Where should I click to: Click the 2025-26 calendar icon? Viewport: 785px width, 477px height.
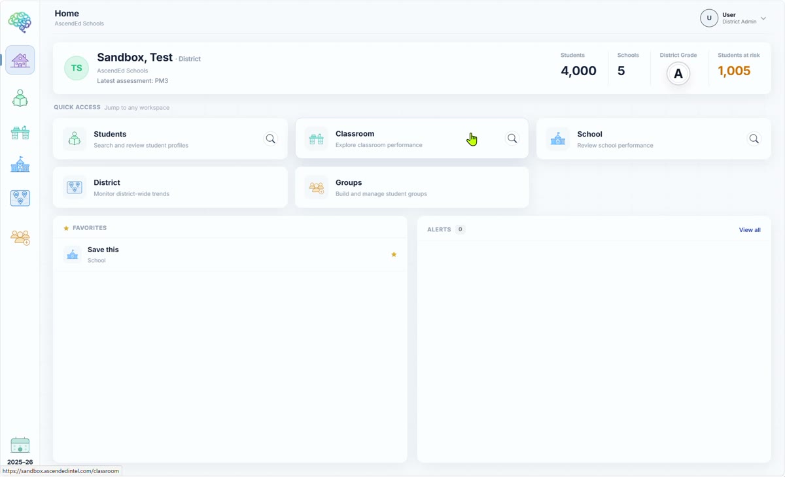(x=20, y=446)
